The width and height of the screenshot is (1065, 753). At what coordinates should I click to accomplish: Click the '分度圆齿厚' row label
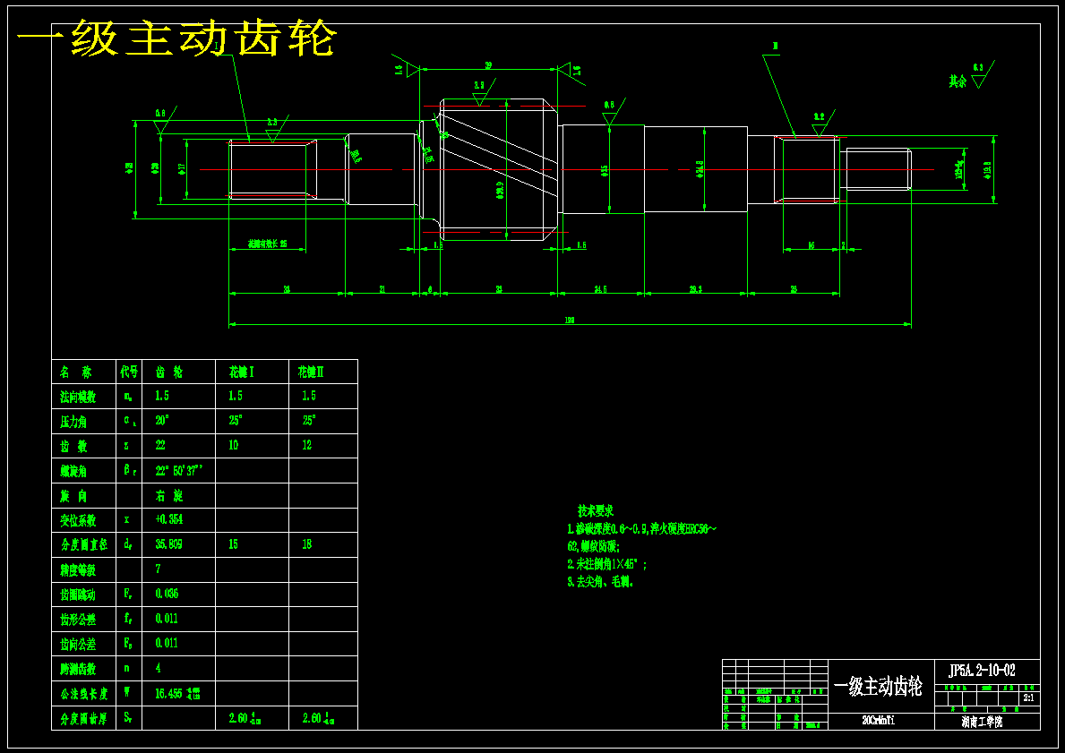click(x=83, y=719)
